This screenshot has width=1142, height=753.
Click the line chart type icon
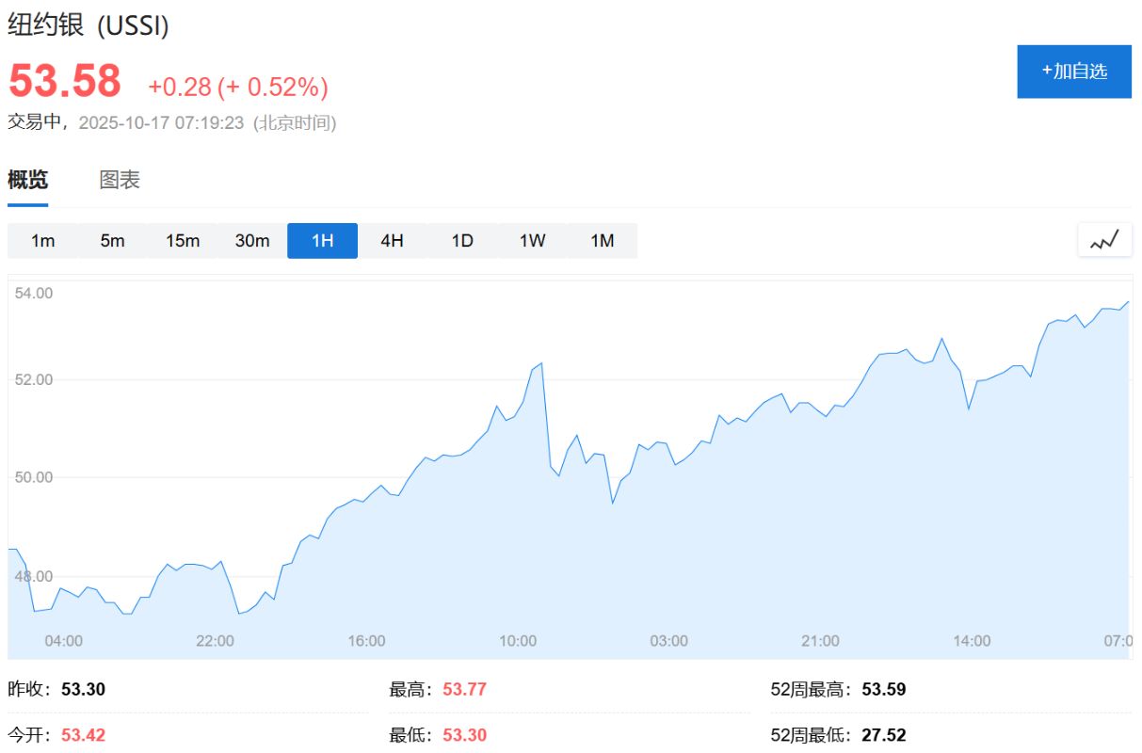click(1104, 240)
